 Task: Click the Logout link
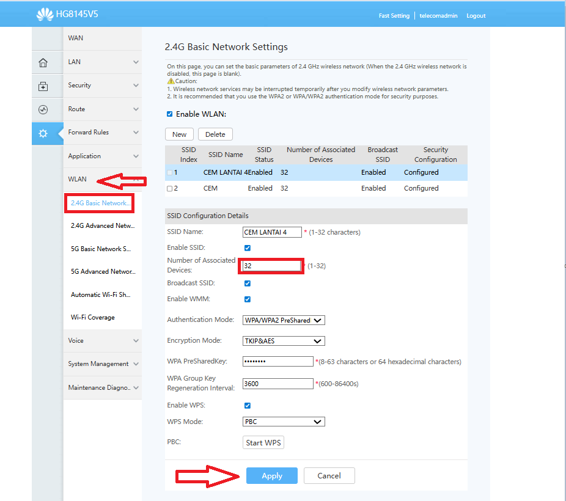476,15
